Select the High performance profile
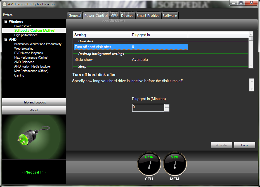The height and width of the screenshot is (187, 260). tap(26, 35)
